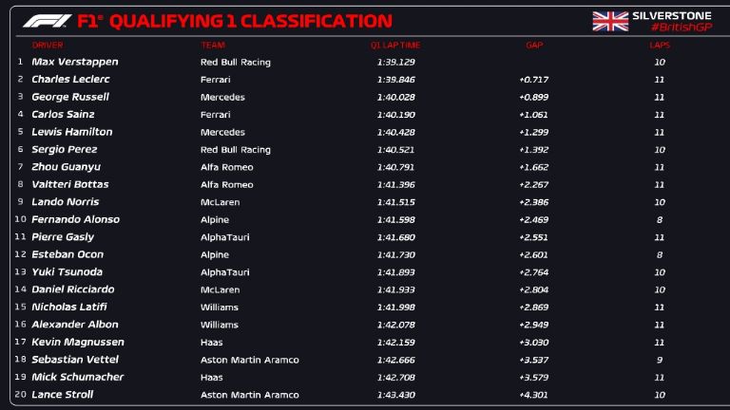Select the Team column header
Screen dimensions: 730x410
click(212, 46)
